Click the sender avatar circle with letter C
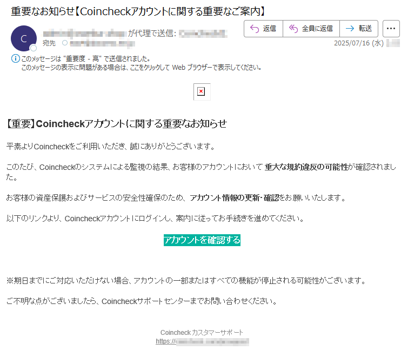The height and width of the screenshot is (350, 401). (24, 38)
